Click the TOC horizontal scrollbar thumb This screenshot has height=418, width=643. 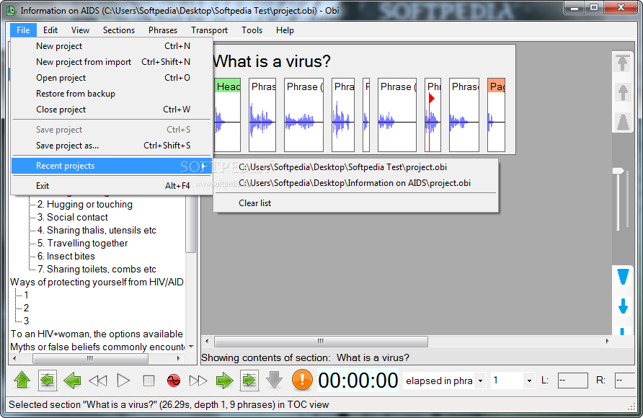point(90,359)
